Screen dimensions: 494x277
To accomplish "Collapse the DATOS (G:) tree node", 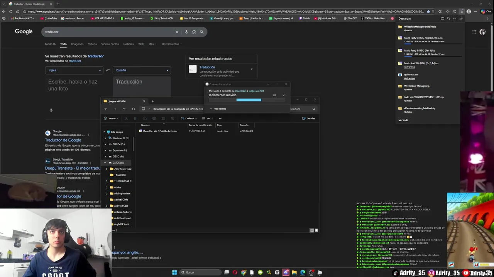I will tap(105, 163).
